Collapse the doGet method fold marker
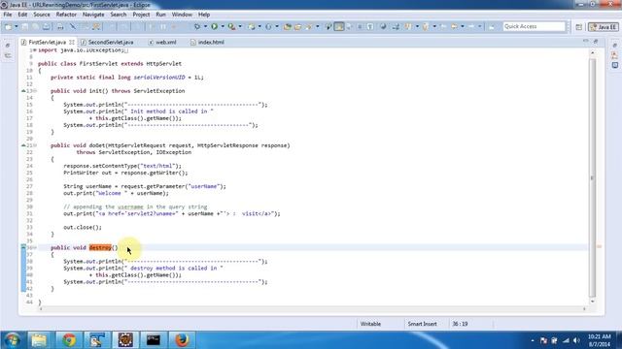 (x=35, y=145)
